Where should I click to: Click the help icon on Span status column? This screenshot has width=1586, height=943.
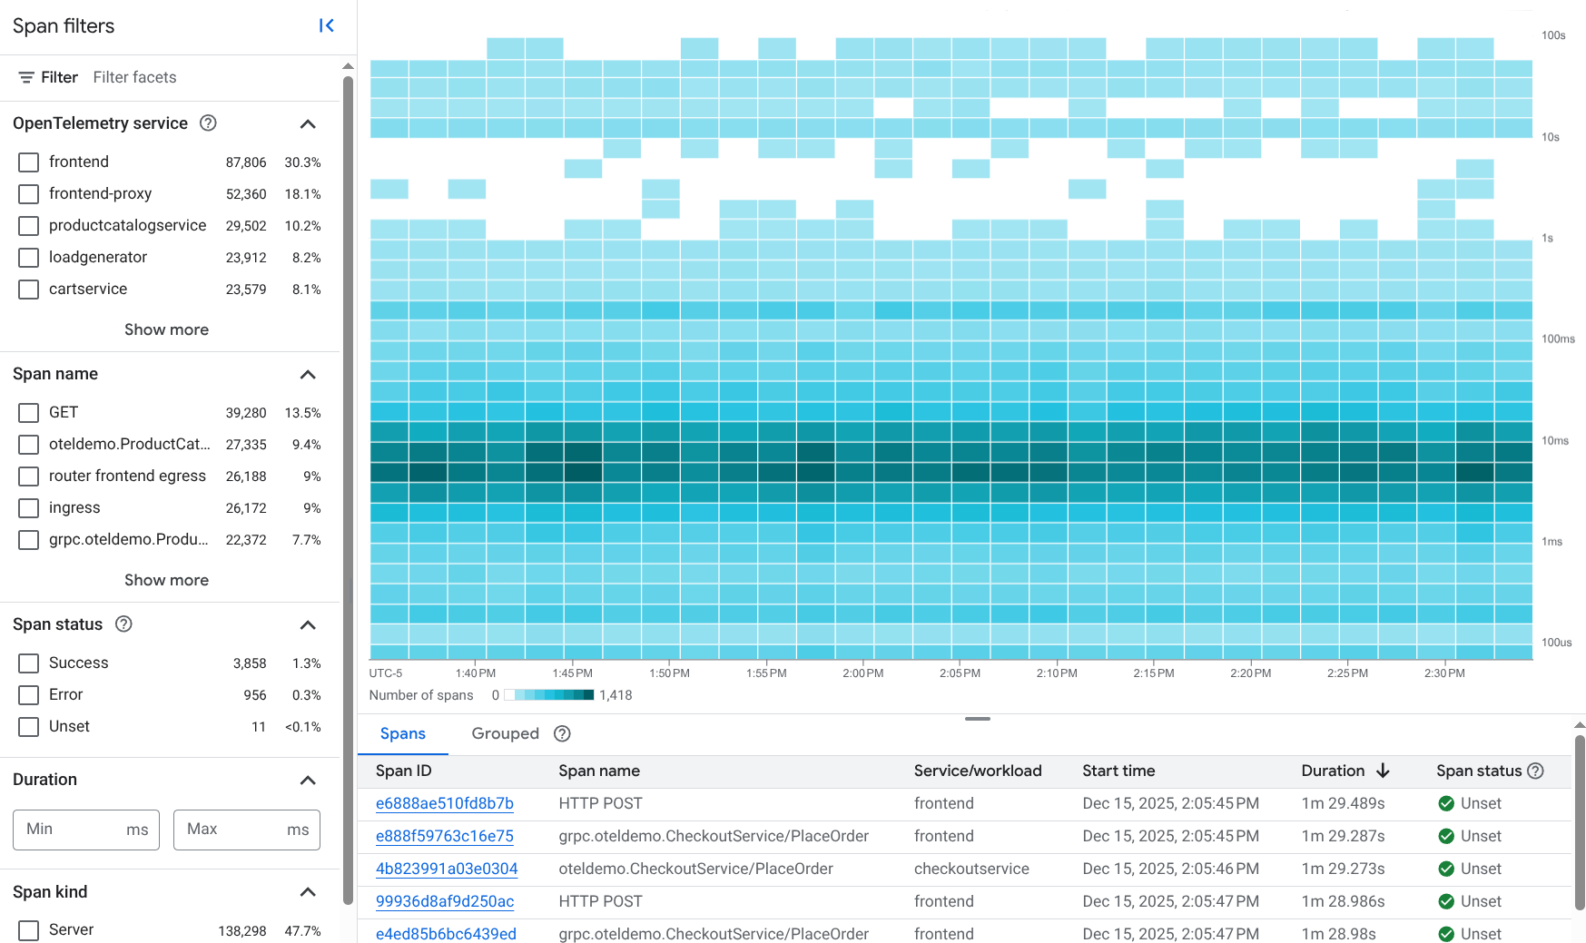coord(1535,771)
